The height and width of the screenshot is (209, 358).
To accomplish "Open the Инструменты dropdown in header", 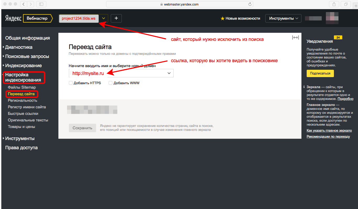I will [283, 18].
